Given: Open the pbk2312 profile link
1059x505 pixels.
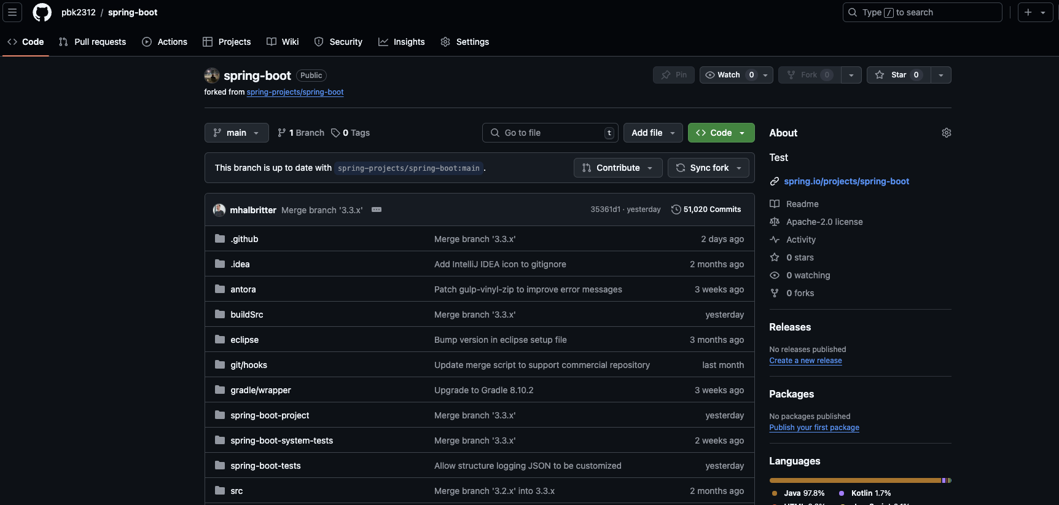Looking at the screenshot, I should 78,12.
